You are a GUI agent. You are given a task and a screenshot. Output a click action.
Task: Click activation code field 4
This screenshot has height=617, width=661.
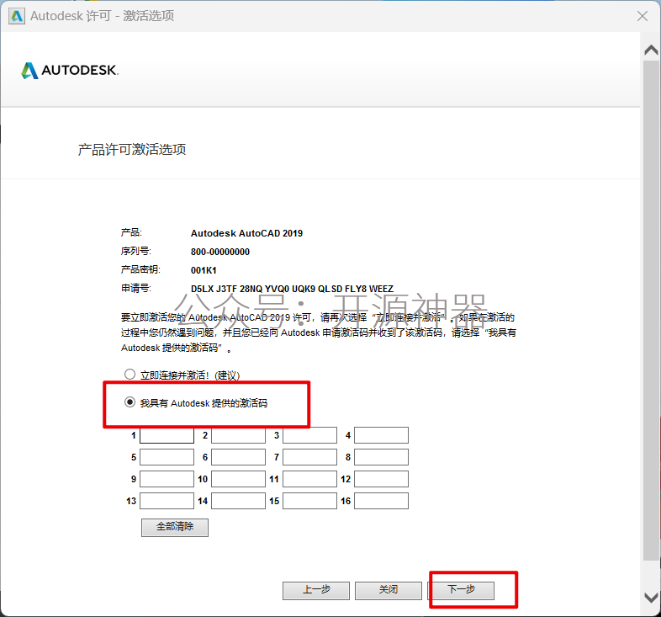click(x=381, y=435)
